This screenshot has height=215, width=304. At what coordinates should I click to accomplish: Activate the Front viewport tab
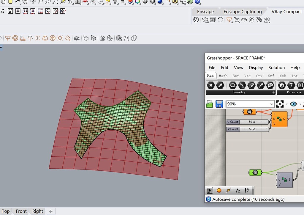21,211
